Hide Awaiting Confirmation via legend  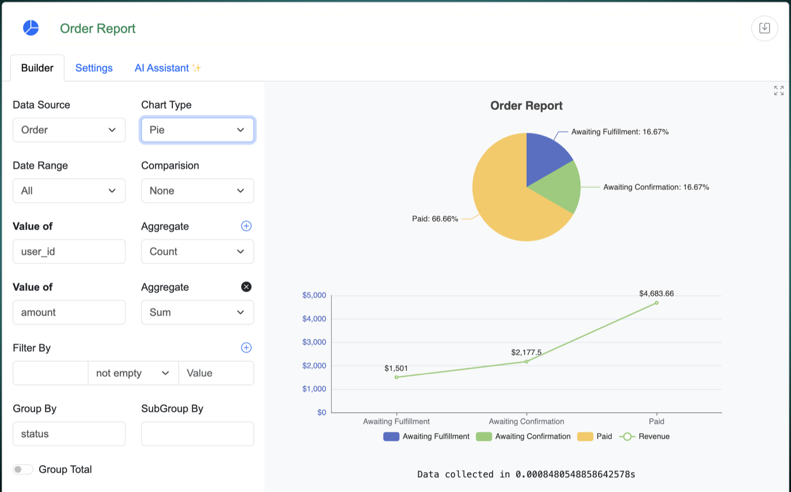pos(523,437)
